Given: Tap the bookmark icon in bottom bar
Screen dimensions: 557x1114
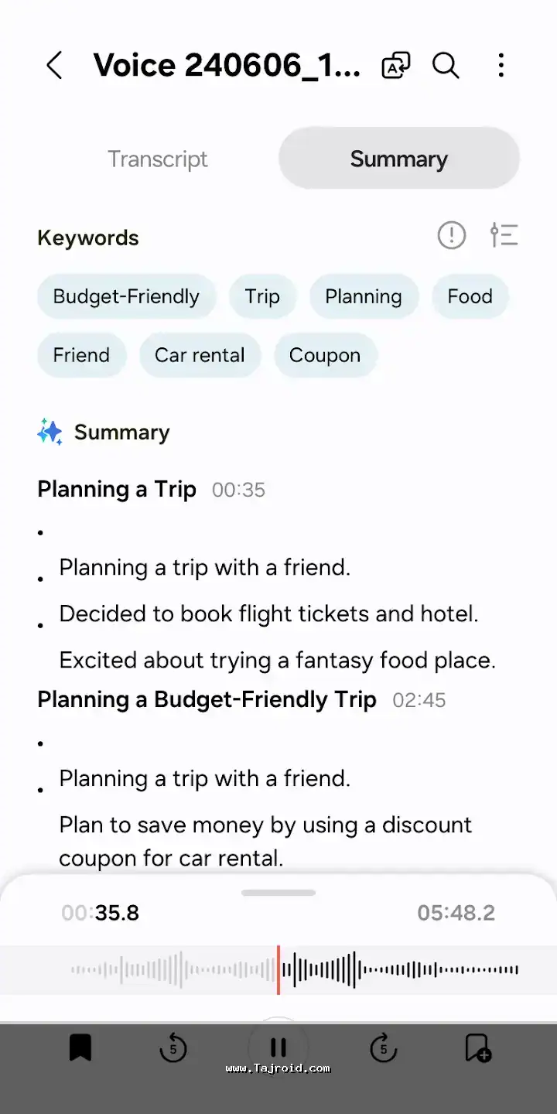Looking at the screenshot, I should point(80,1048).
